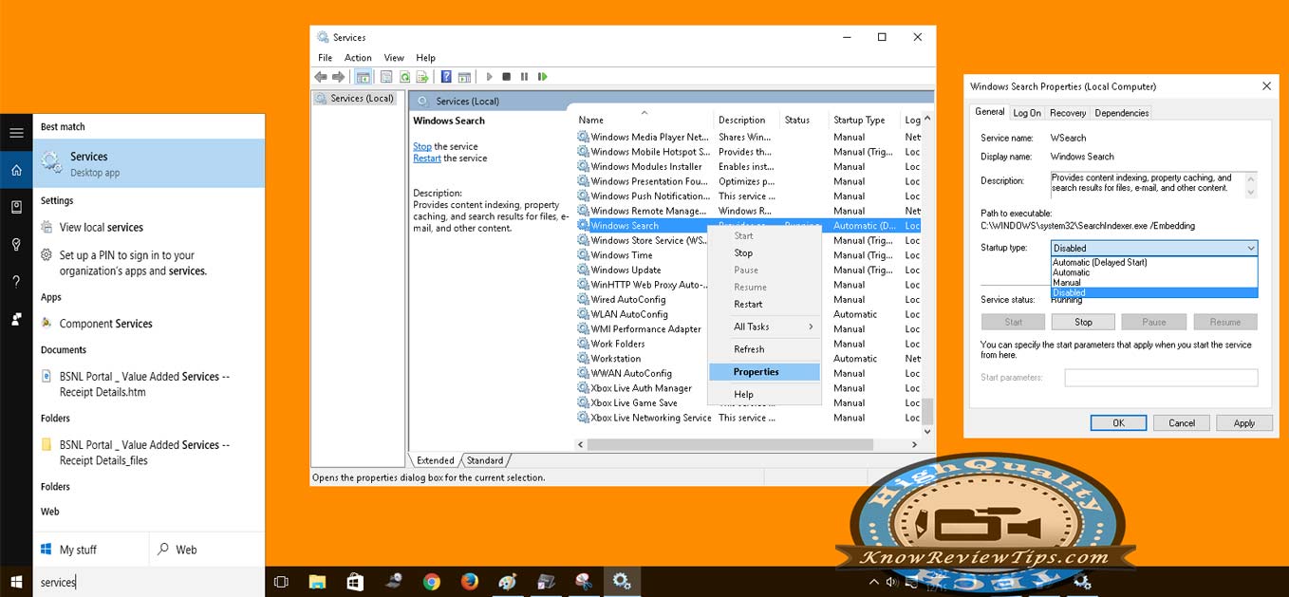Expand the All Tasks submenu
The height and width of the screenshot is (597, 1289).
click(x=749, y=326)
